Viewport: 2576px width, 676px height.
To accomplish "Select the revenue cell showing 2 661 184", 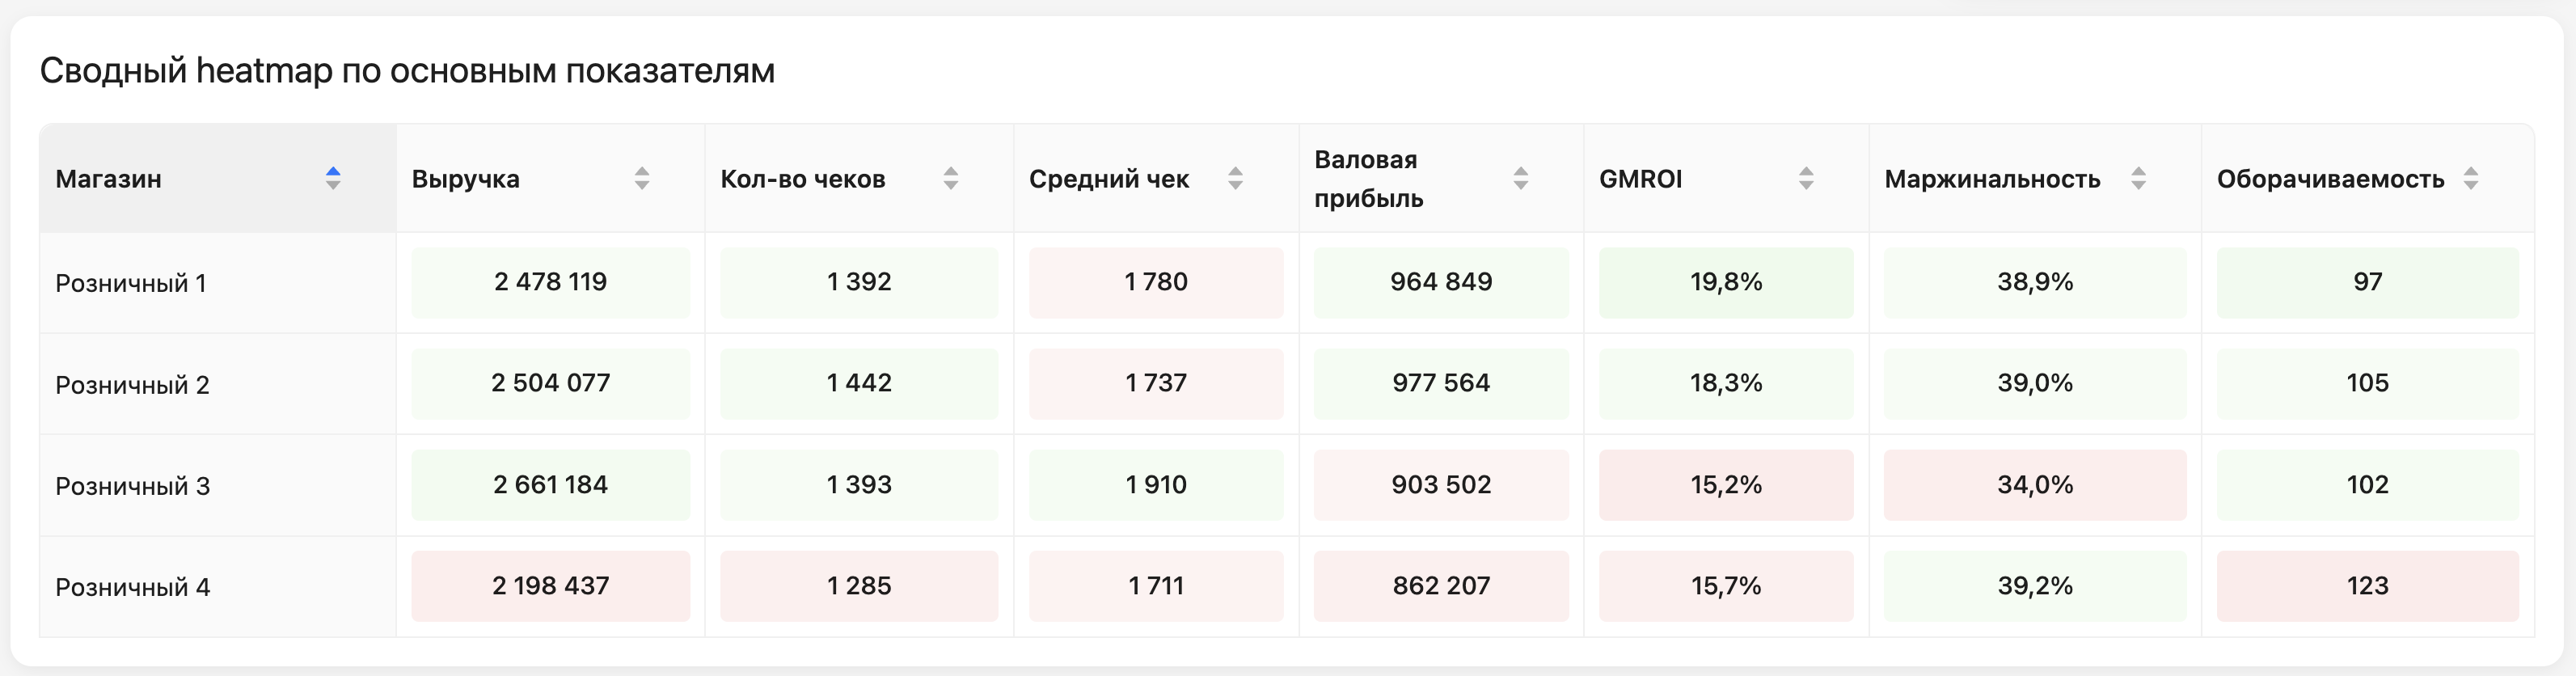I will click(x=550, y=485).
